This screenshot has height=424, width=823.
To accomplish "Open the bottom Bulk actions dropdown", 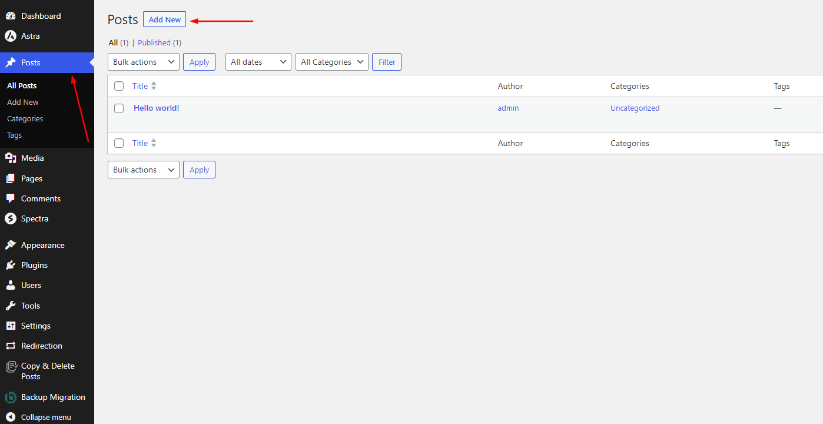I will [144, 170].
